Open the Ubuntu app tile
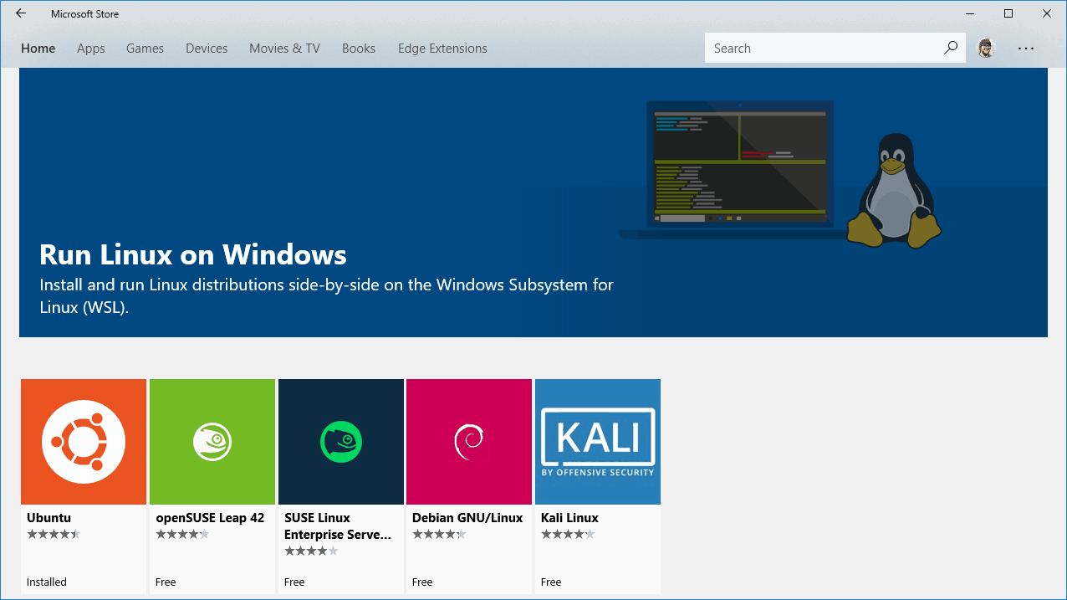The width and height of the screenshot is (1067, 600). 84,441
